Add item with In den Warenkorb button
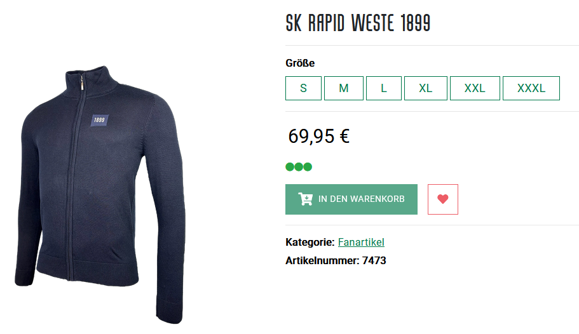 [x=351, y=199]
